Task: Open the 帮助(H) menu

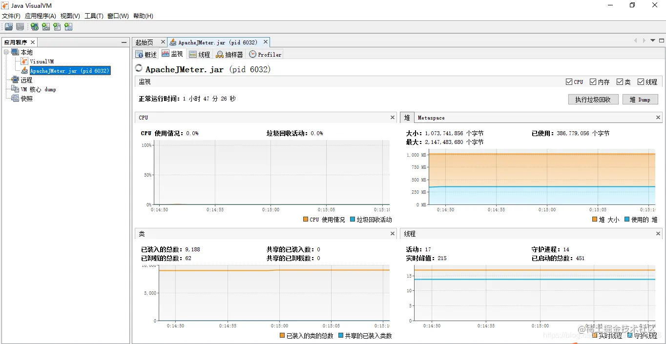Action: pos(143,16)
